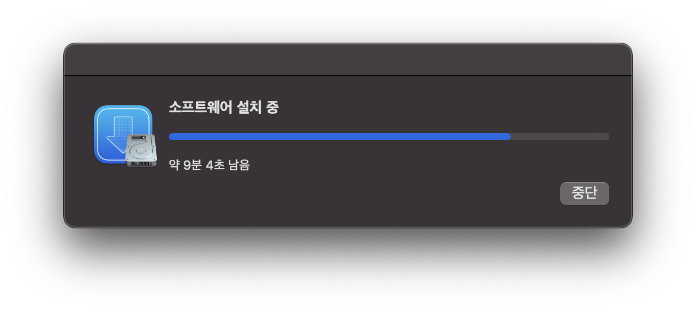Click the hard drive image on the icon

pyautogui.click(x=141, y=151)
